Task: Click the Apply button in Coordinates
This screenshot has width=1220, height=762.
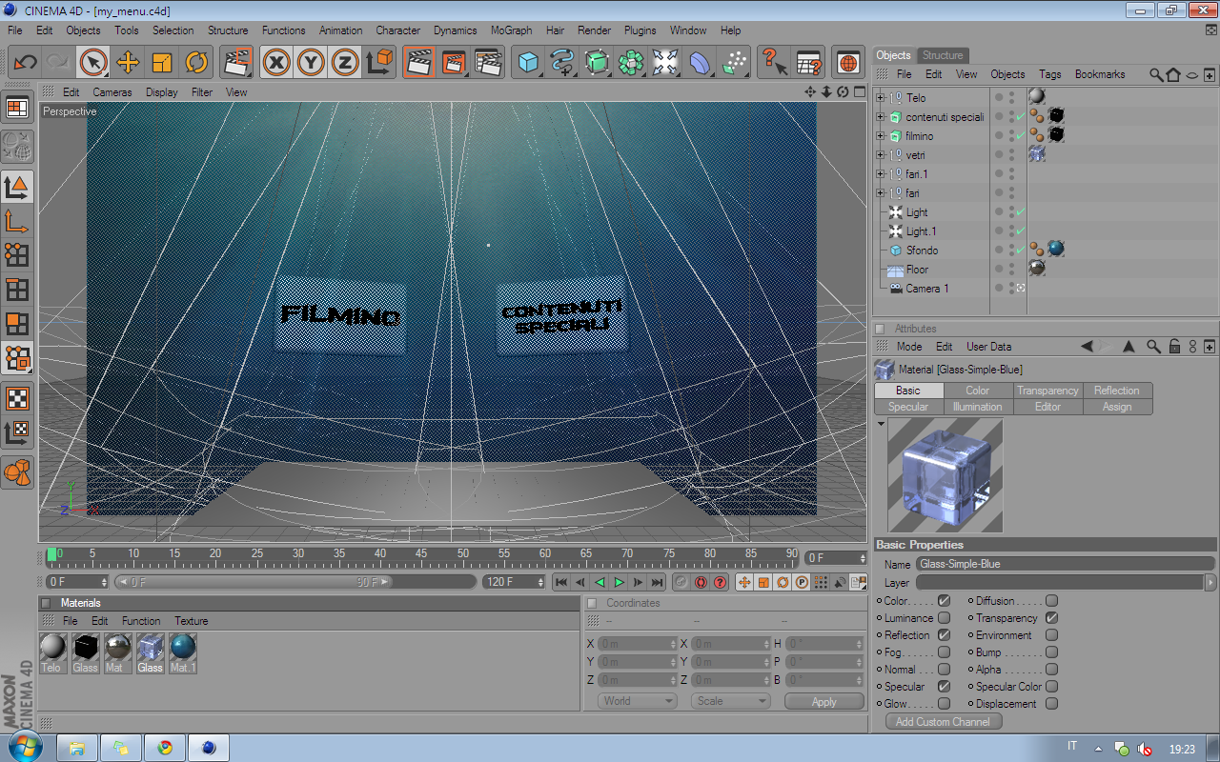Action: click(824, 701)
